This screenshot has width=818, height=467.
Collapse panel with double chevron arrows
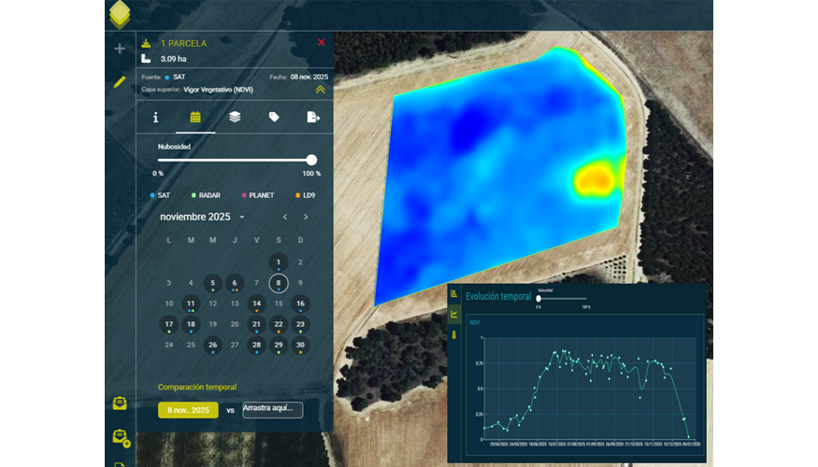point(320,90)
